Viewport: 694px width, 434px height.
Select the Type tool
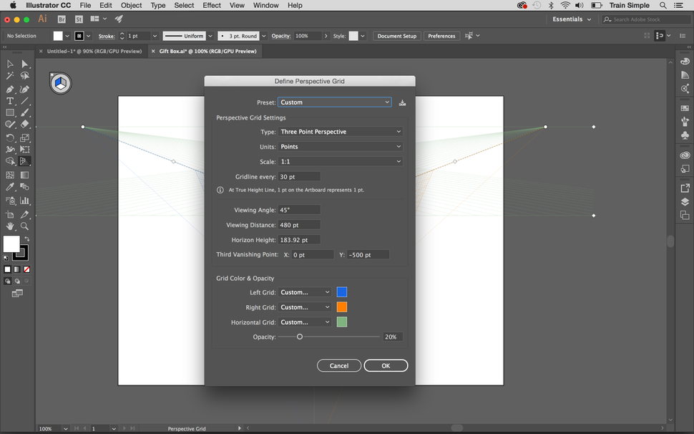(10, 100)
